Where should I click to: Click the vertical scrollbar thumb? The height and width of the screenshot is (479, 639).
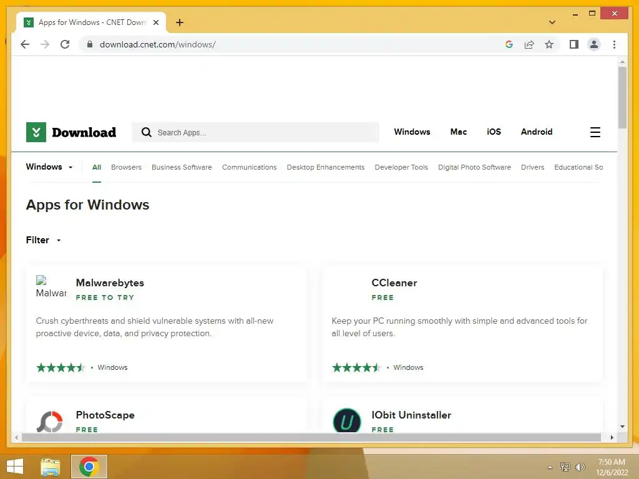pyautogui.click(x=622, y=97)
